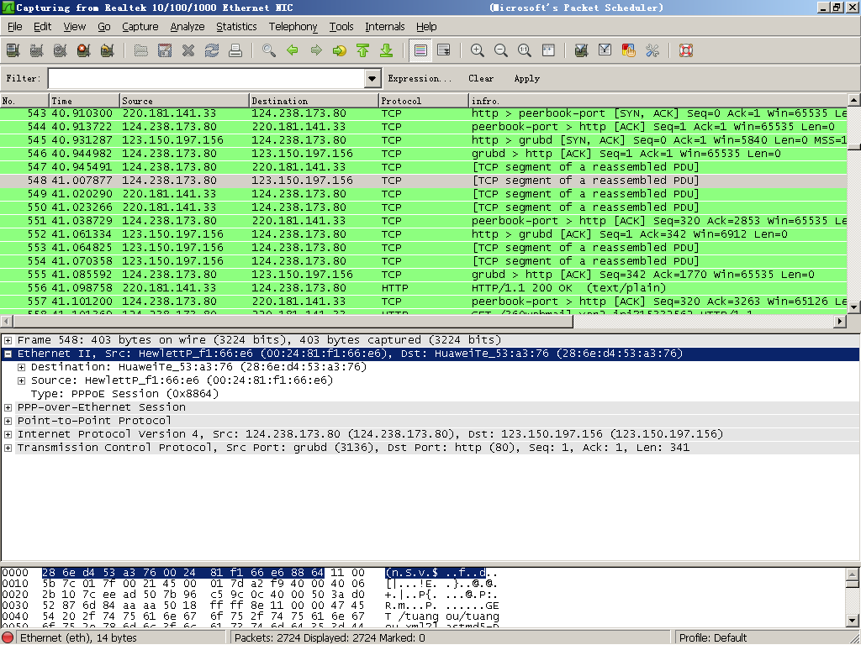Open capture filters dialog icon
The width and height of the screenshot is (861, 645).
coord(582,51)
